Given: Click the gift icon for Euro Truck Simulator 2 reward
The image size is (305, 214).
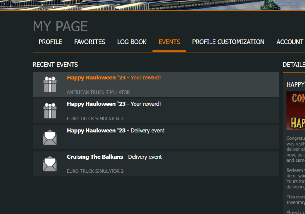Looking at the screenshot, I should [x=50, y=111].
